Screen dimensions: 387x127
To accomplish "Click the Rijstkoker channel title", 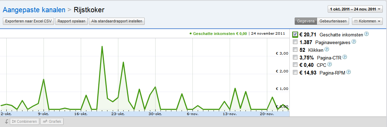I will click(89, 10).
